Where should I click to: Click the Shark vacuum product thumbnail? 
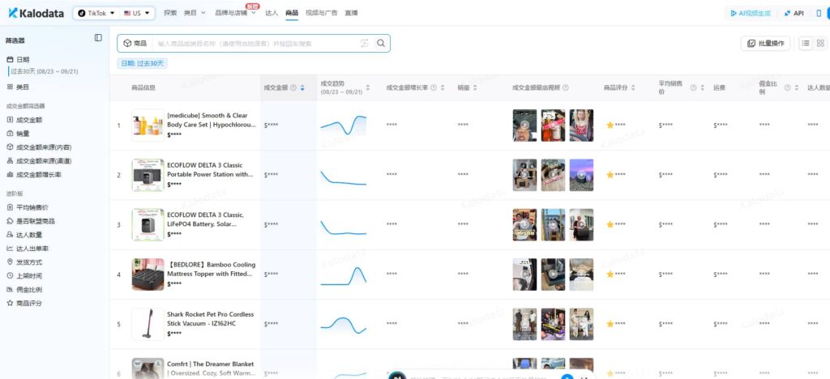click(148, 324)
